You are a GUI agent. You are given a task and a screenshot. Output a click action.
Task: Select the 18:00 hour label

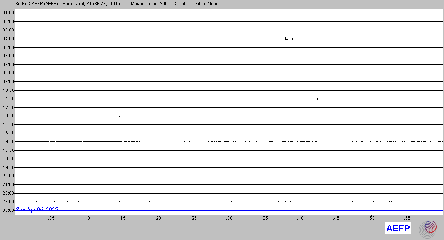[x=8, y=159]
